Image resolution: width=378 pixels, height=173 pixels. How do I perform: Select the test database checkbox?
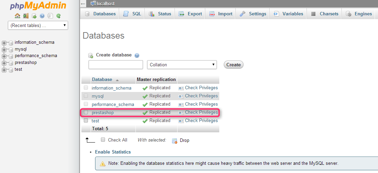[x=86, y=120]
